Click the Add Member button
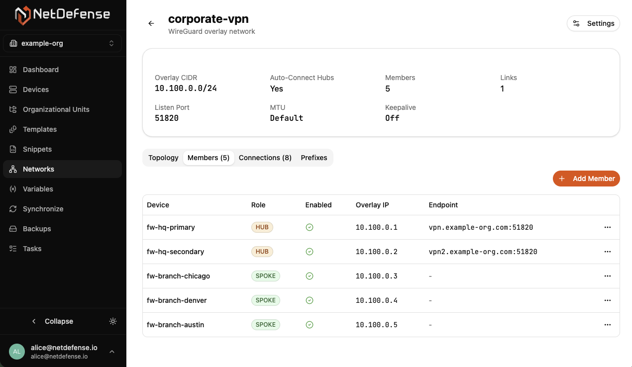This screenshot has width=632, height=367. (x=586, y=179)
